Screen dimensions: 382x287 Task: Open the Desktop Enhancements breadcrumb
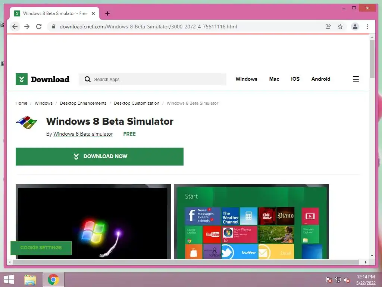coord(83,103)
